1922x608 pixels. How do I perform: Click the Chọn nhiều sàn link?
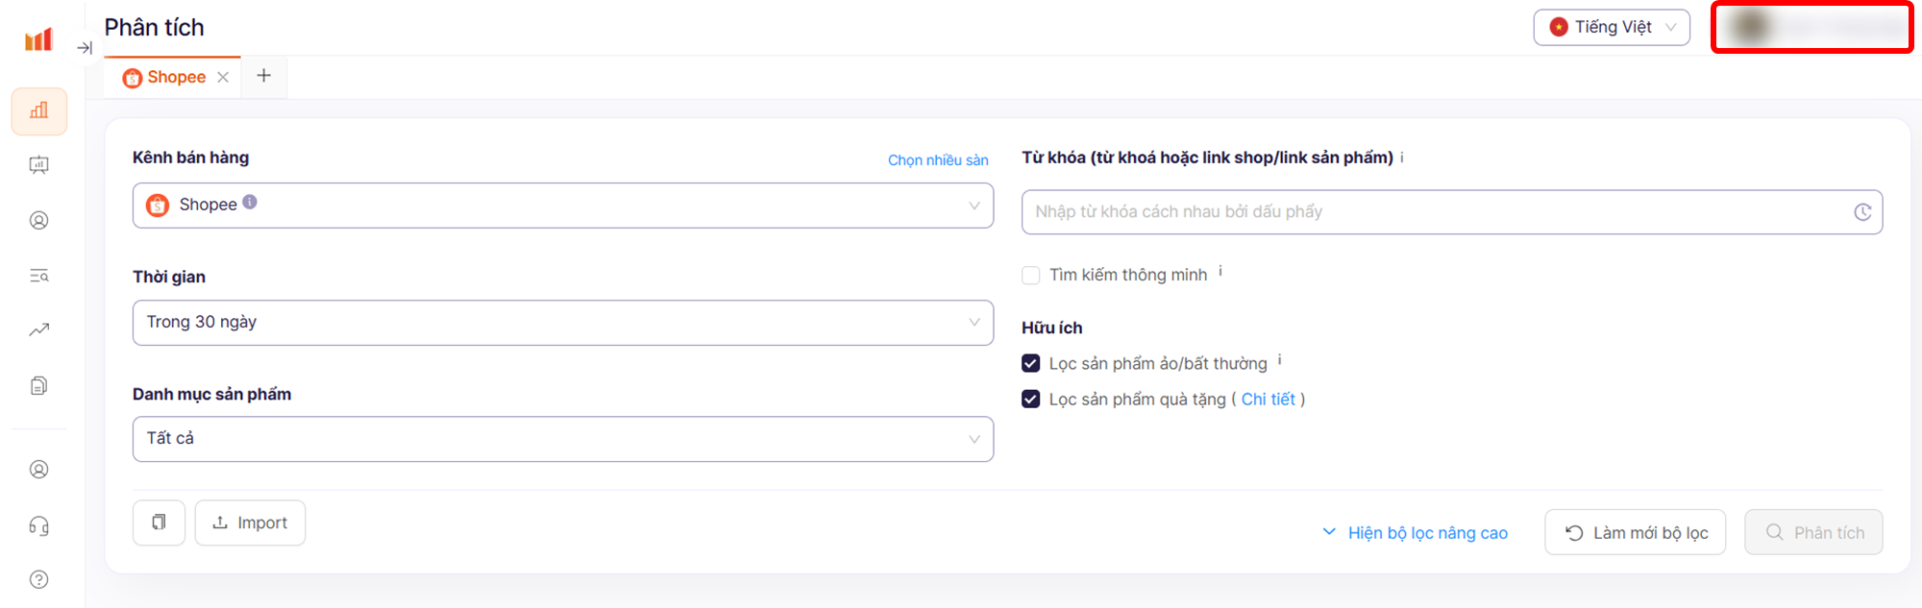coord(938,160)
